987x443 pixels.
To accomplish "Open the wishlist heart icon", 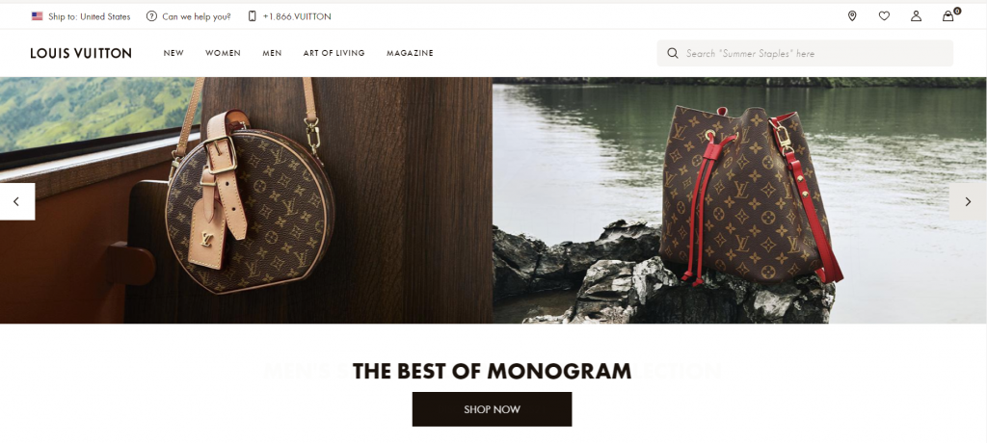I will point(884,16).
